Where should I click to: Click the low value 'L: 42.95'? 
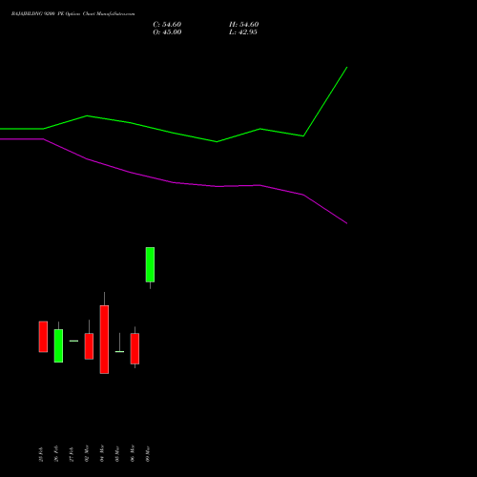click(x=243, y=32)
